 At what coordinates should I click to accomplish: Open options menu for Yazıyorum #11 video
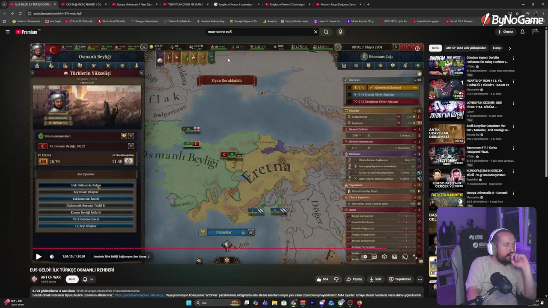click(x=513, y=148)
